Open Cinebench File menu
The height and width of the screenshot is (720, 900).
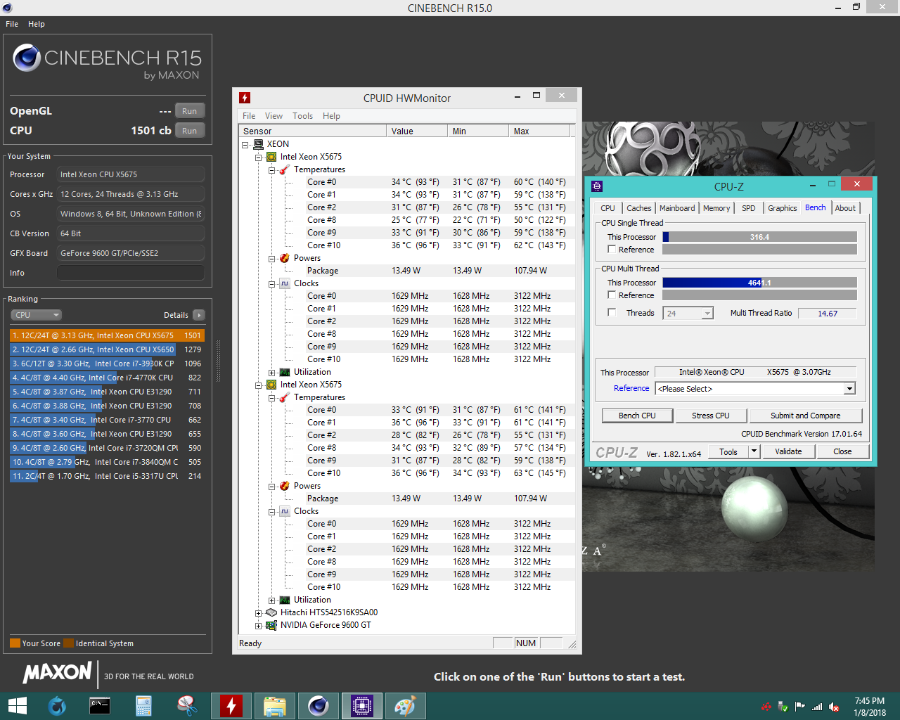coord(12,24)
